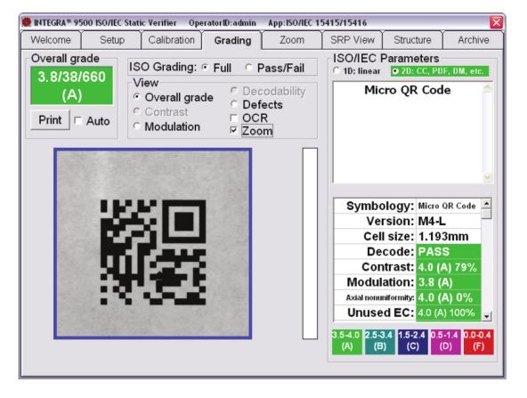Click the navy 1.5-2.4 (C) grade swatch
This screenshot has width=527, height=398.
click(413, 342)
